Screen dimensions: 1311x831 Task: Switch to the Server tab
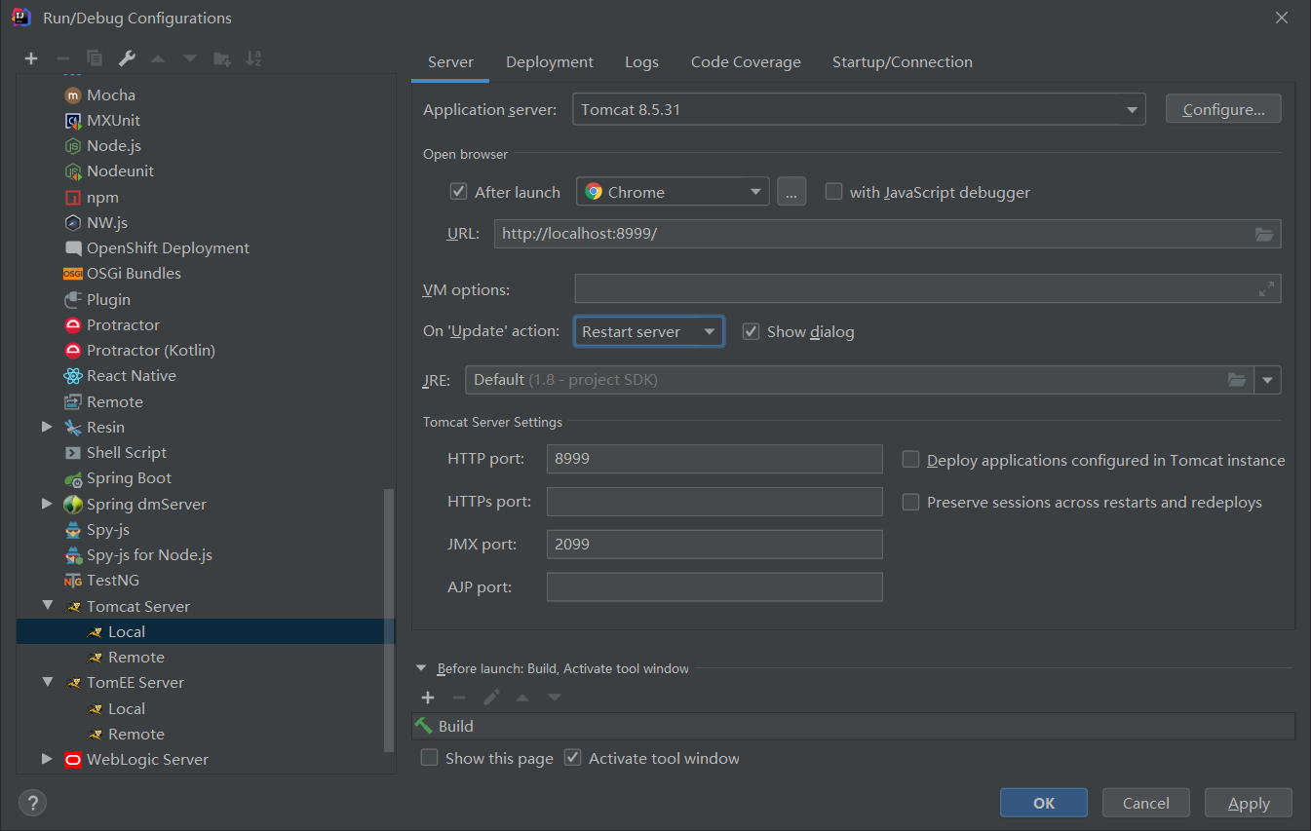[x=450, y=62]
